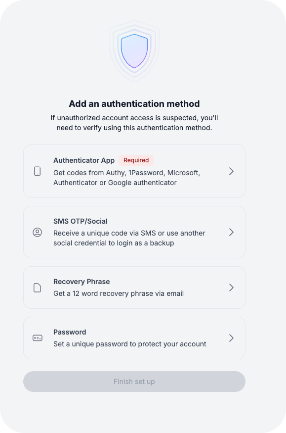Click the user circle icon for SMS OTP/Social

point(38,232)
